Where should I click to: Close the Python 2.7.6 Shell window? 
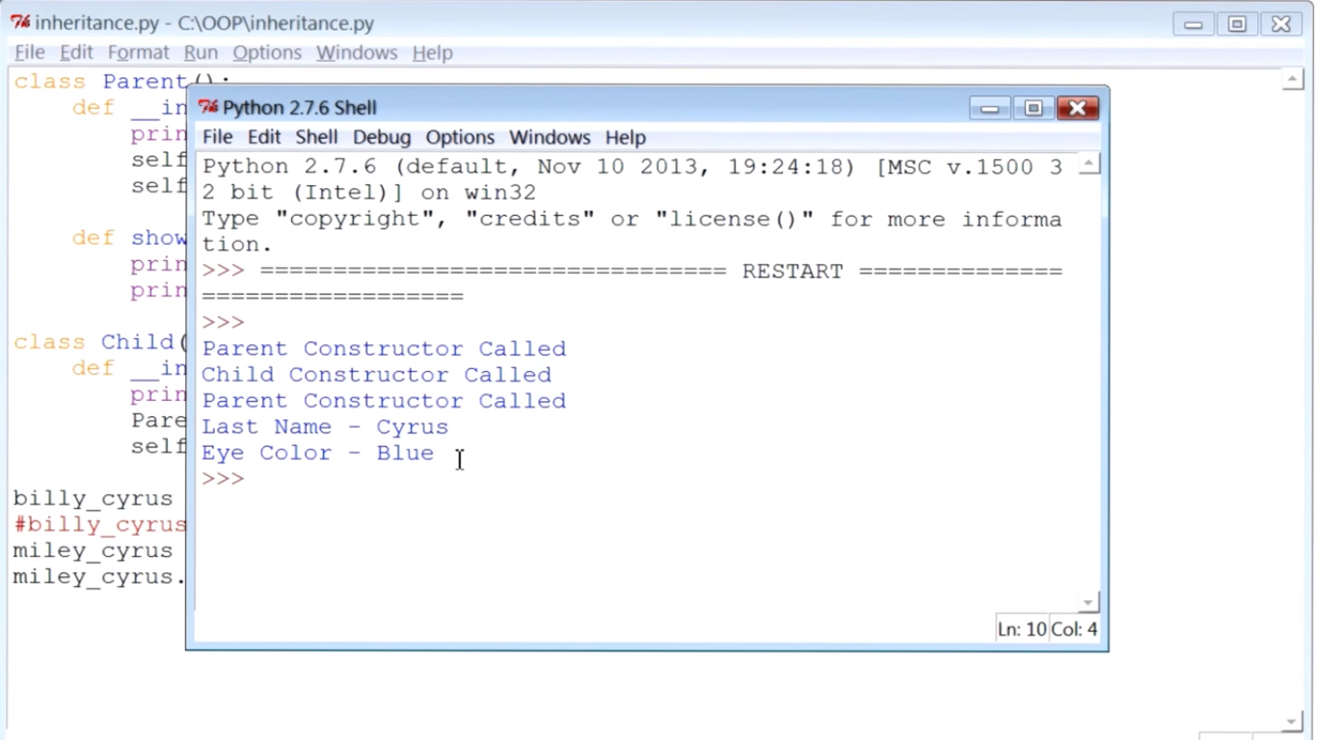pyautogui.click(x=1078, y=108)
